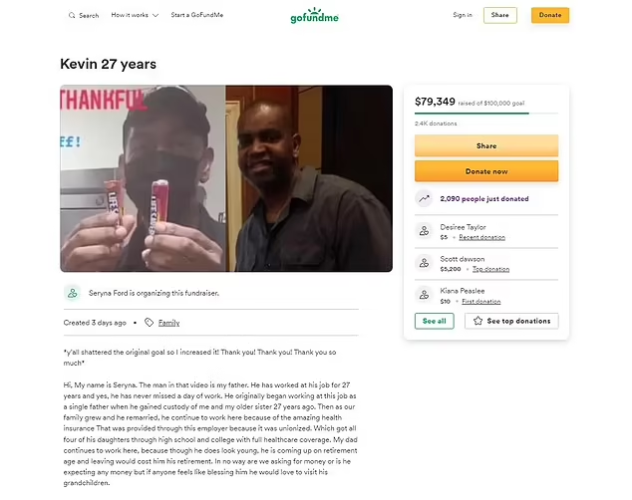The image size is (632, 500).
Task: Click the fundraising progress bar
Action: tap(486, 114)
